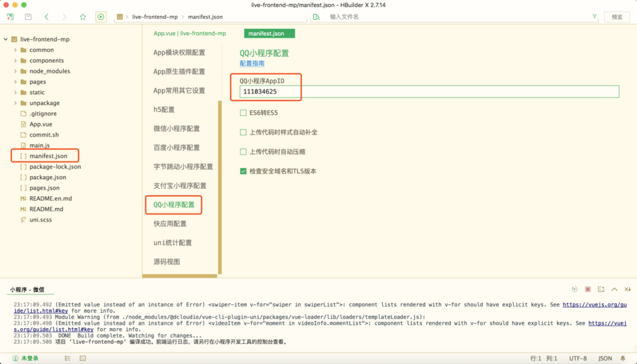Open 支付宝小程序配置 section
The image size is (637, 364).
pyautogui.click(x=180, y=186)
